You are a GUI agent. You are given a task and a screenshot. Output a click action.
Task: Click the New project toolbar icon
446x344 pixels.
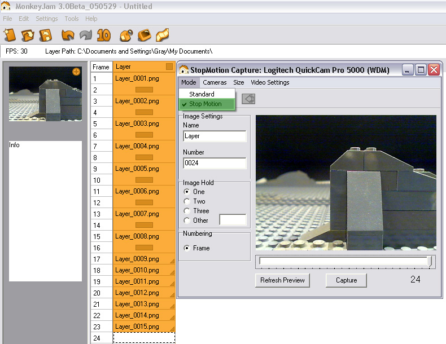tap(10, 35)
